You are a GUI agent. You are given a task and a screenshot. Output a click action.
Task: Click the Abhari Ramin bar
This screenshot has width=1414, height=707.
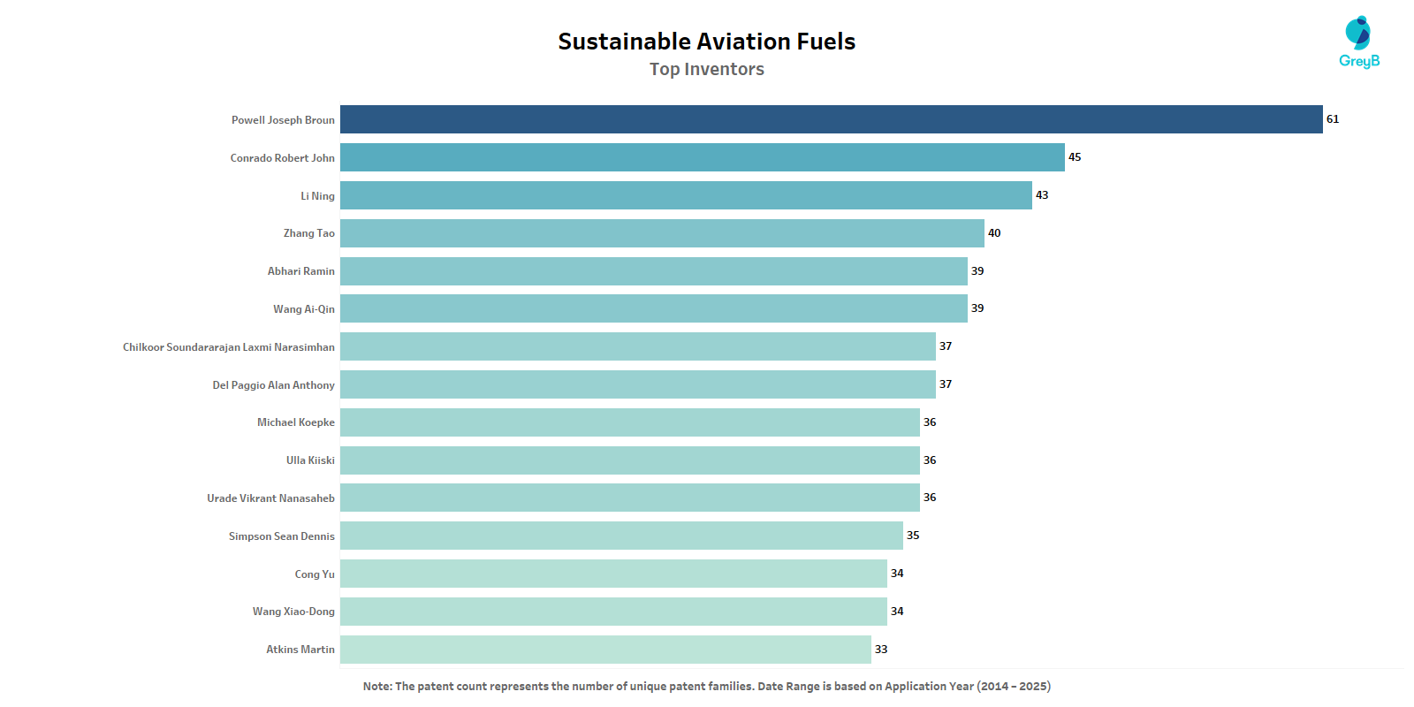coord(653,271)
